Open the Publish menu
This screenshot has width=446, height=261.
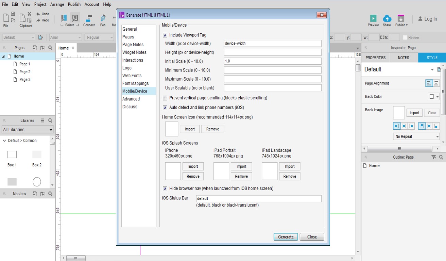coord(74,4)
